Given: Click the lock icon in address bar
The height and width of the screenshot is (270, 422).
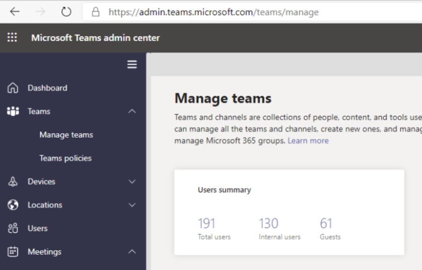Looking at the screenshot, I should (x=96, y=12).
